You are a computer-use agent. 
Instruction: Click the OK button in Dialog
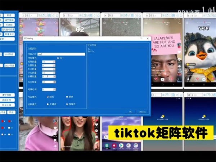point(130,112)
